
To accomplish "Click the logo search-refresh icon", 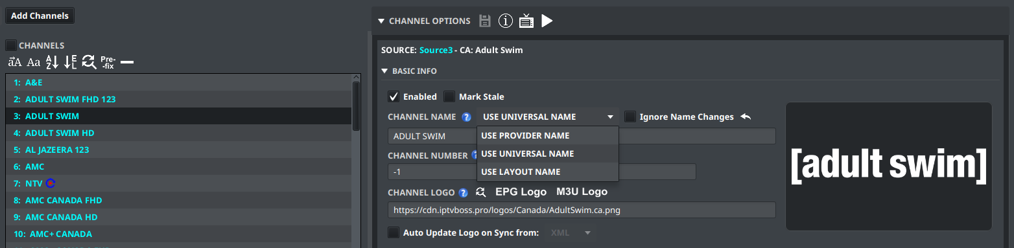I will (480, 192).
